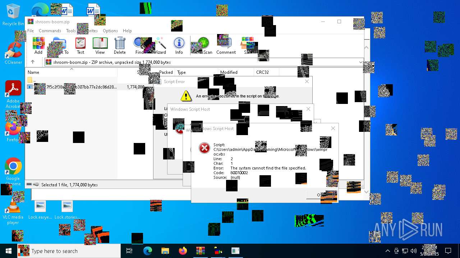Click the taskbar app next to WinRAR

pos(218,251)
